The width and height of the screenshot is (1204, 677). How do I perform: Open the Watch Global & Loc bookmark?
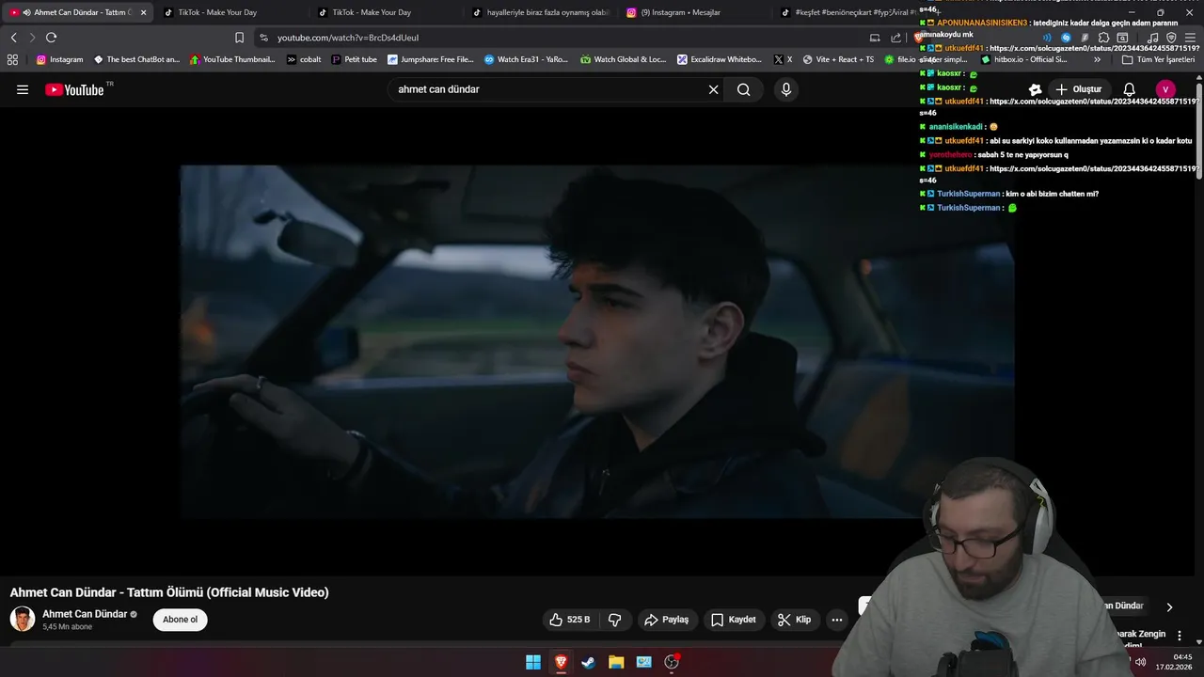(623, 59)
